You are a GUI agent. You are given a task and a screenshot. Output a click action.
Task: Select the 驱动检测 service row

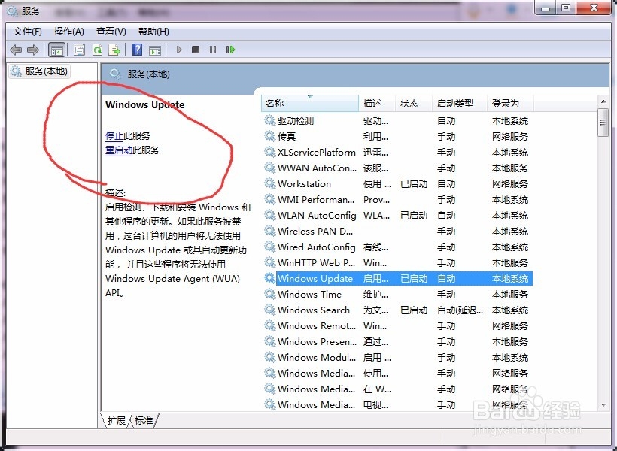tap(397, 121)
